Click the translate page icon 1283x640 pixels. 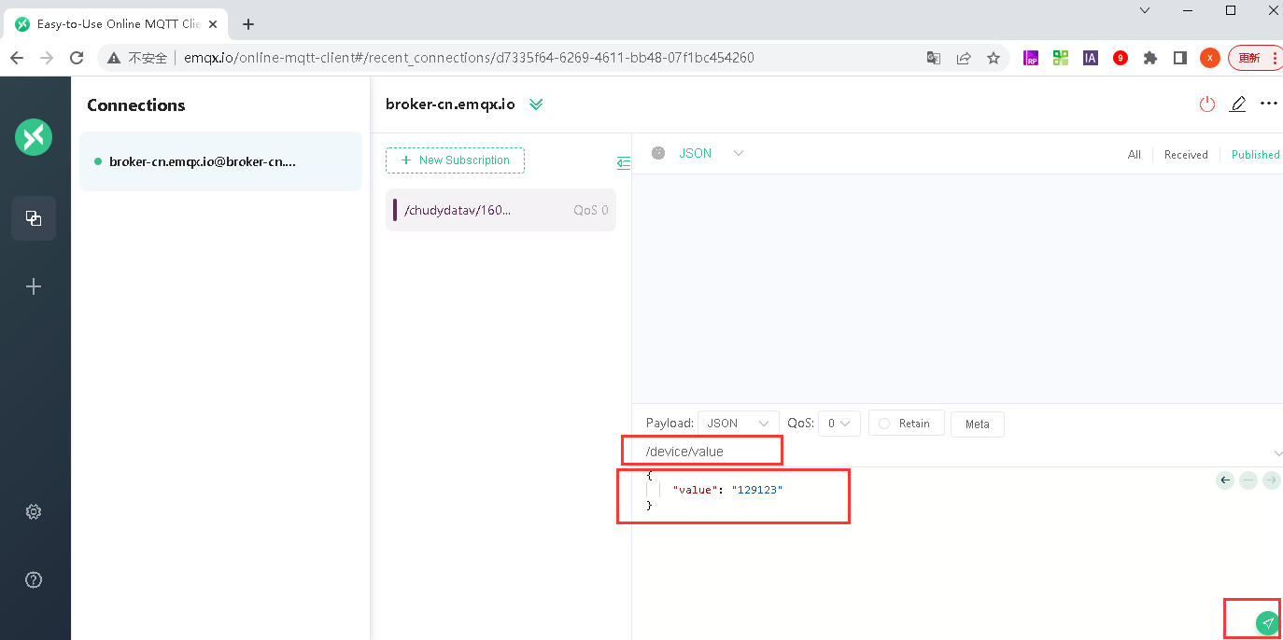(x=934, y=58)
